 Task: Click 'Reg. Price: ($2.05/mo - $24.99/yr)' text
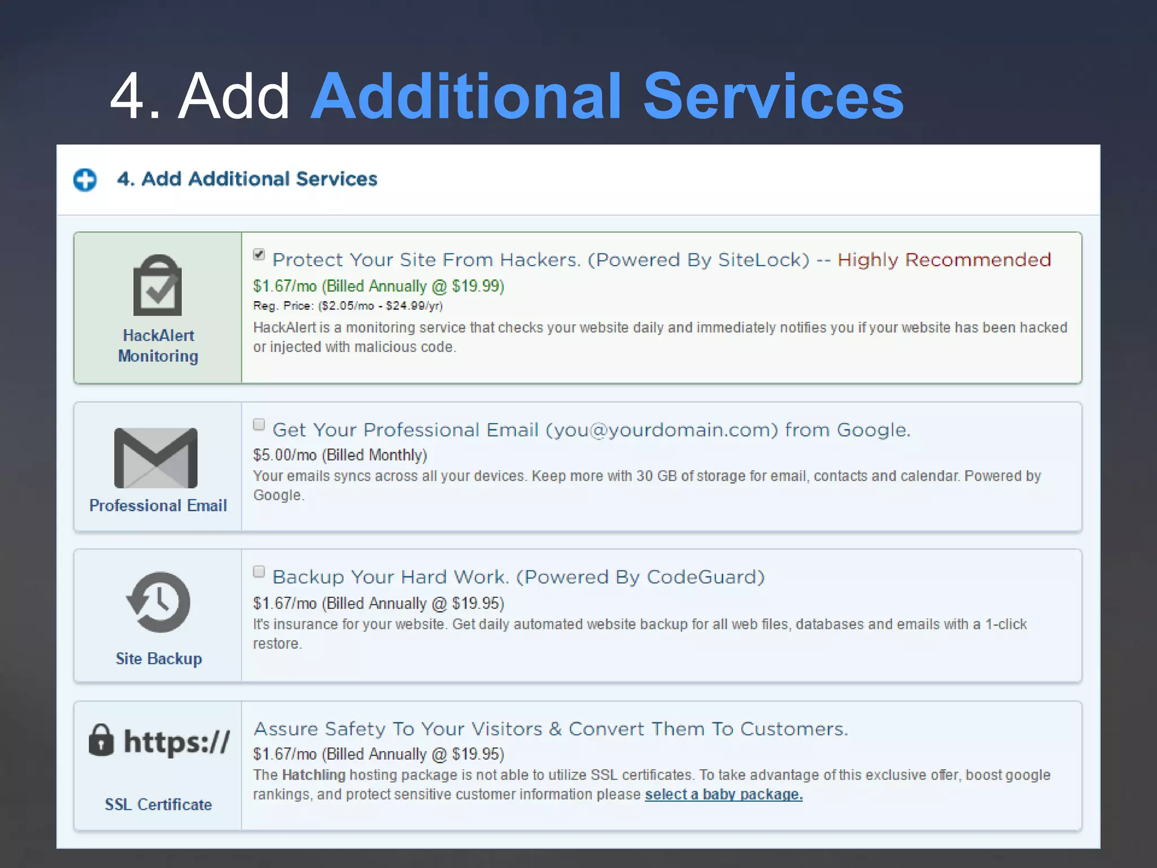[348, 306]
